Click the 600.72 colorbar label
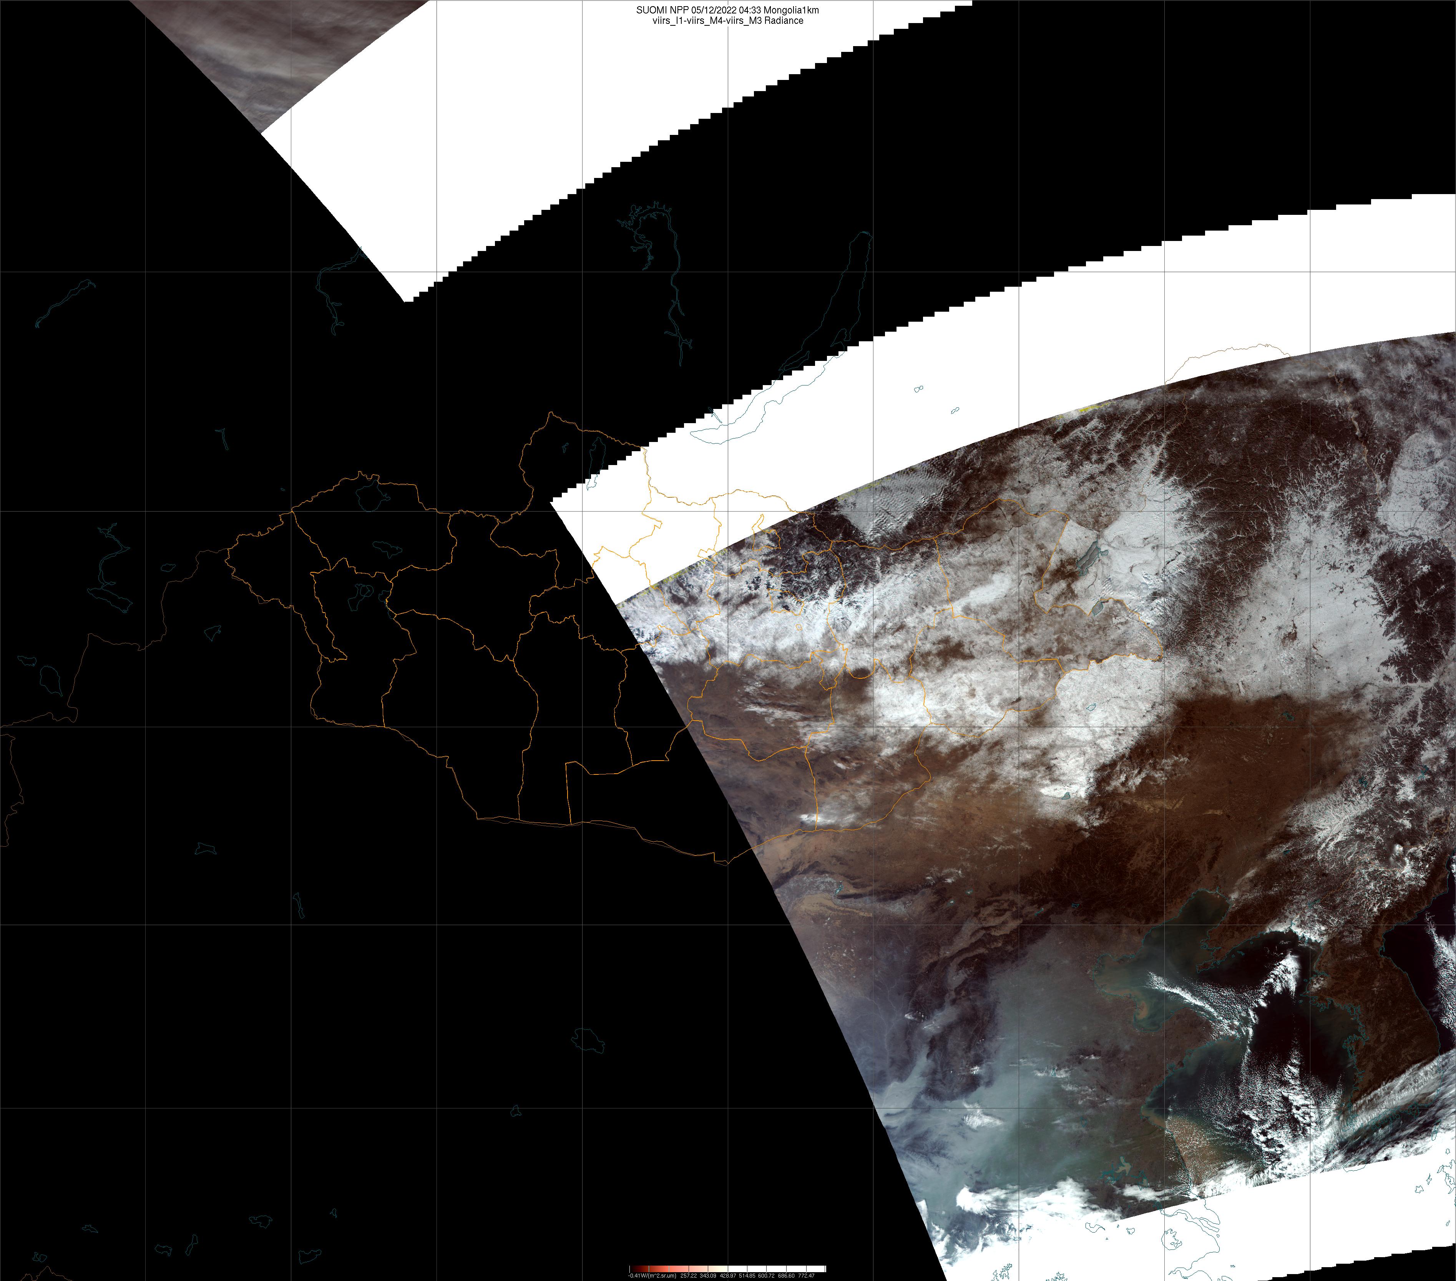This screenshot has width=1456, height=1281. [x=767, y=1275]
